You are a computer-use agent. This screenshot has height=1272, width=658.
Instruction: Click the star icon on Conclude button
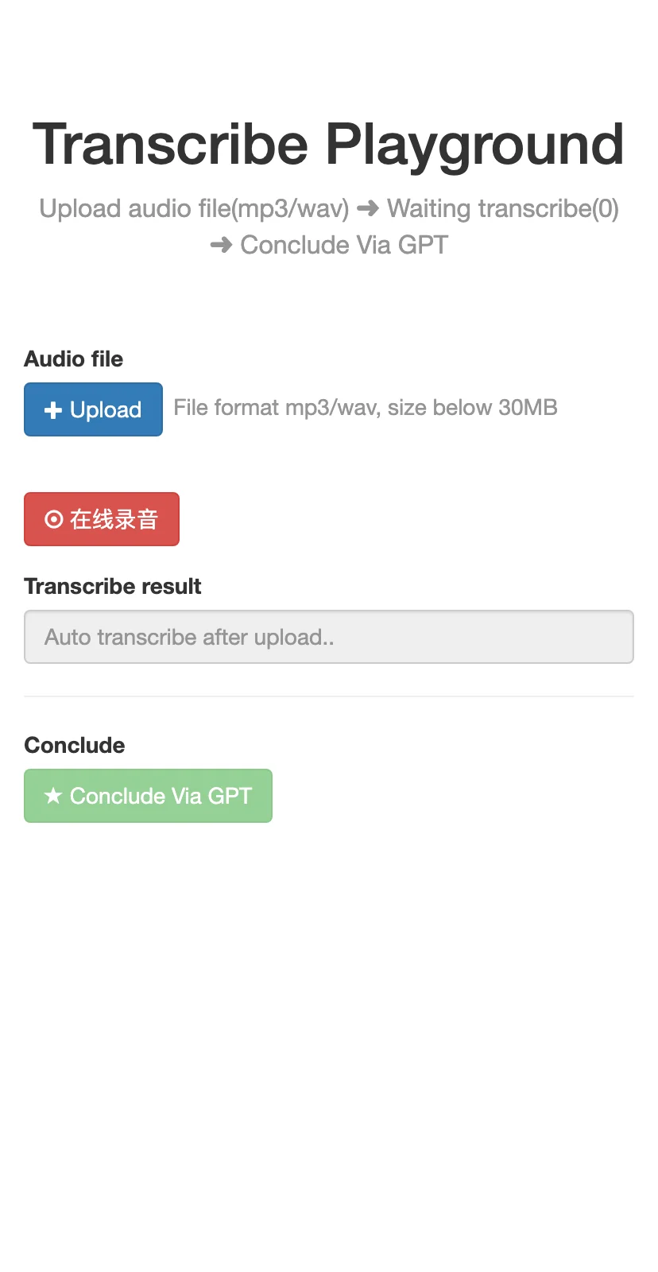click(53, 796)
